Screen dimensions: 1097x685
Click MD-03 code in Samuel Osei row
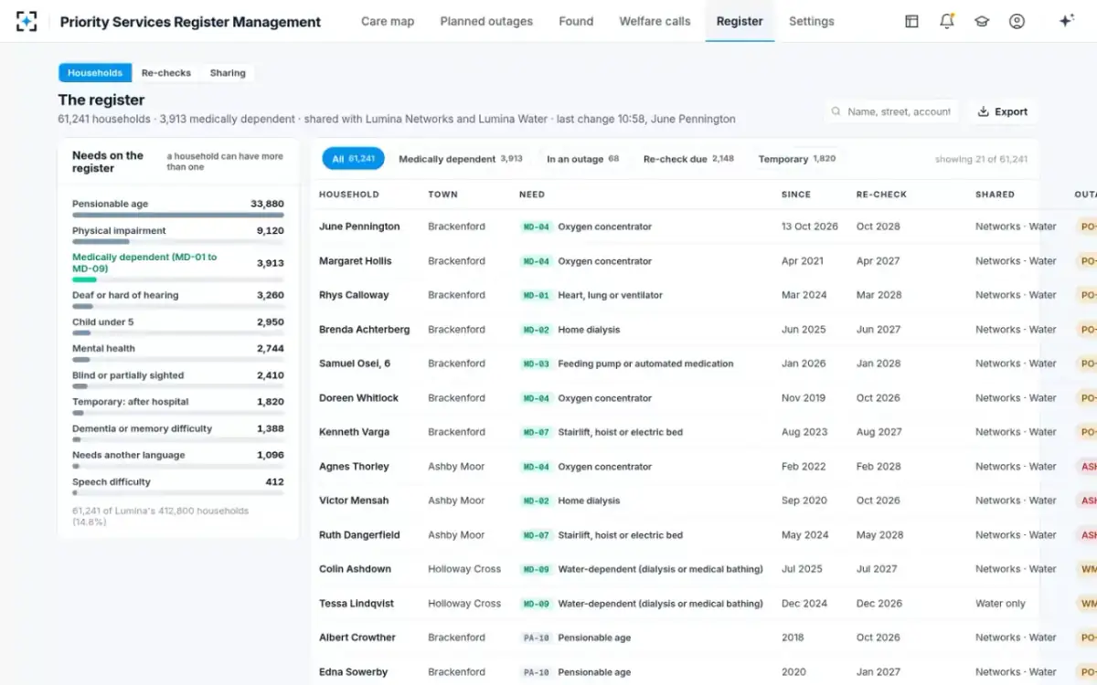536,364
